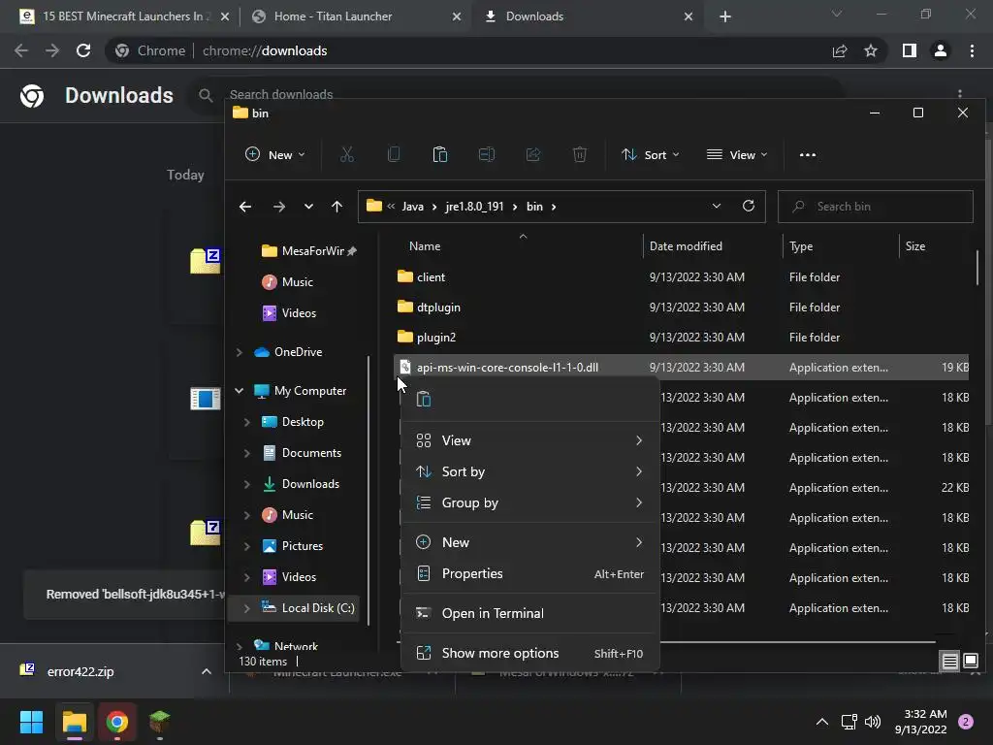Select the plugin2 folder
The image size is (993, 745).
(x=682, y=337)
